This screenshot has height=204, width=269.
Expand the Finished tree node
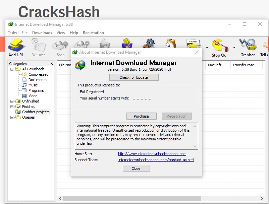pyautogui.click(x=12, y=107)
